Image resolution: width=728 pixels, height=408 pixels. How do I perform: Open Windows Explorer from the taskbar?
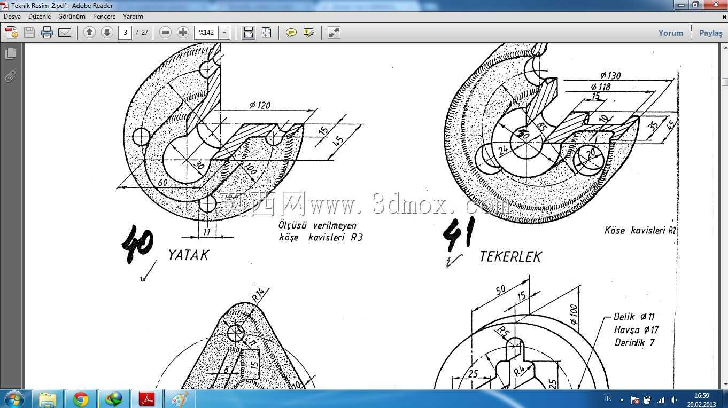(47, 399)
